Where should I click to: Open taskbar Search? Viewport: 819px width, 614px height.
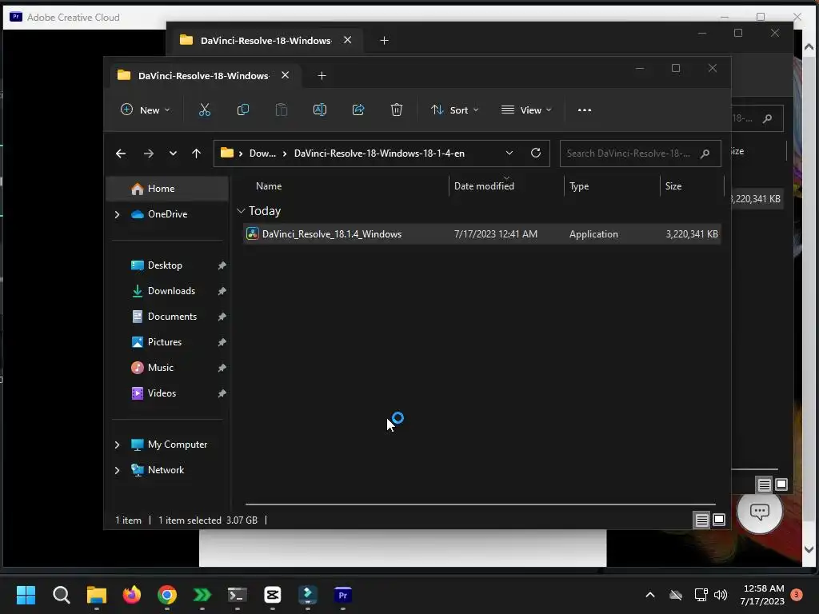click(x=61, y=595)
